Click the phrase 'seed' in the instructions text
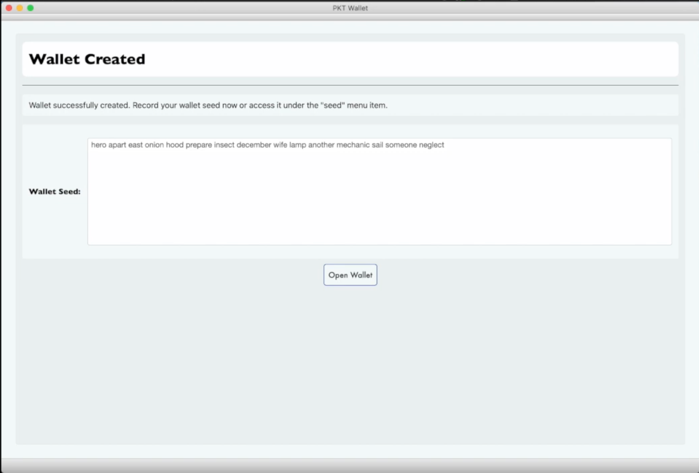Image resolution: width=699 pixels, height=473 pixels. (334, 105)
